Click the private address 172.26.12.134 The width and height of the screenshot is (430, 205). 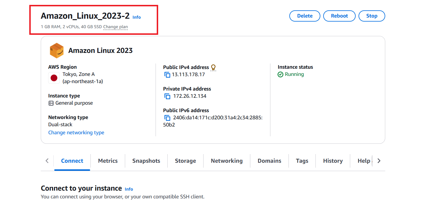[x=190, y=96]
